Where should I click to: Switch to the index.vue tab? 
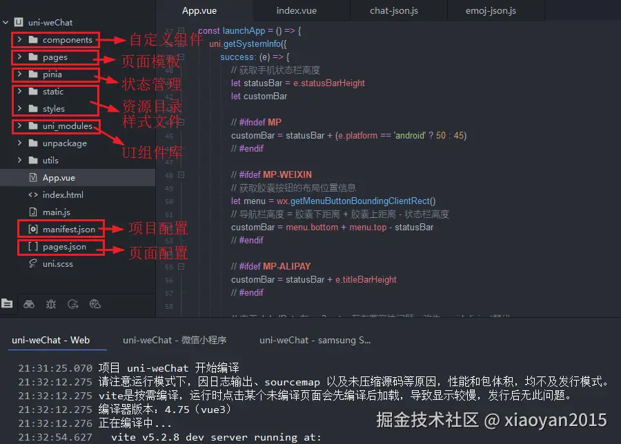point(297,10)
